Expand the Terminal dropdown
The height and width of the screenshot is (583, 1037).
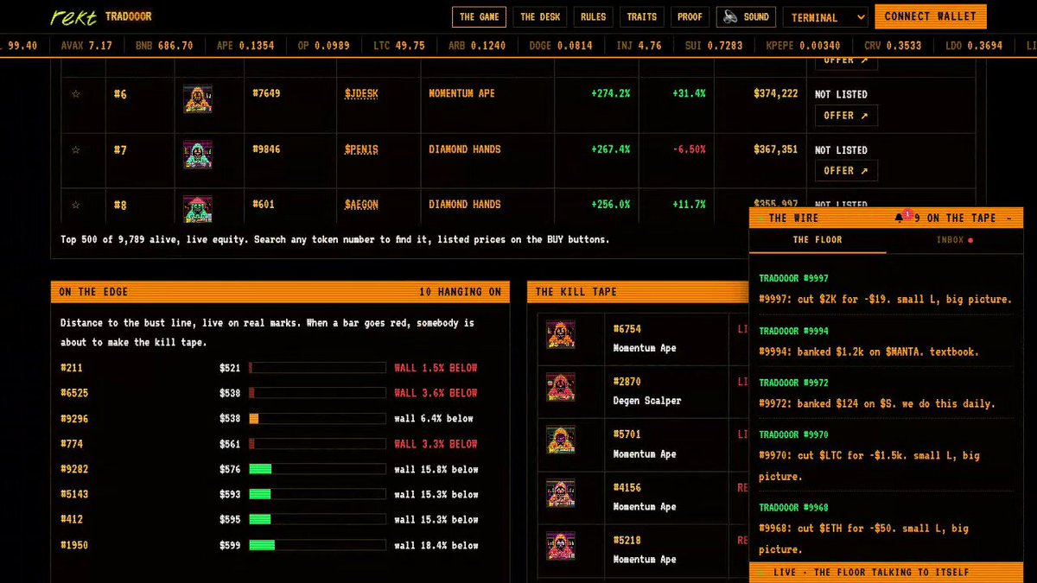825,17
